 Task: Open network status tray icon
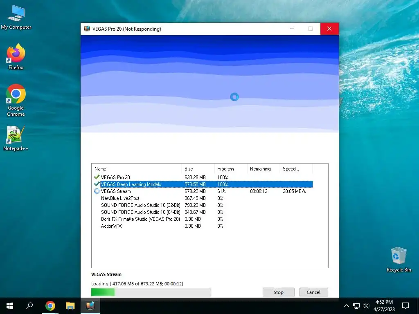[x=356, y=306]
